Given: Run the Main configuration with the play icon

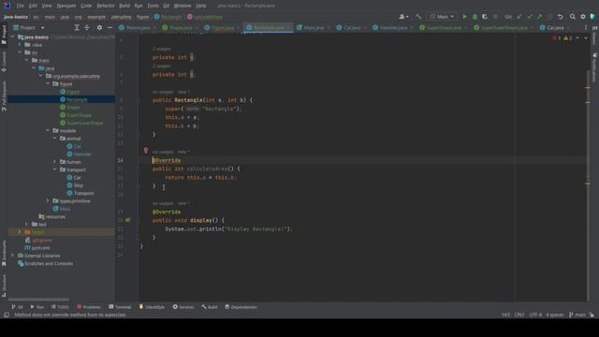Looking at the screenshot, I should pyautogui.click(x=464, y=17).
